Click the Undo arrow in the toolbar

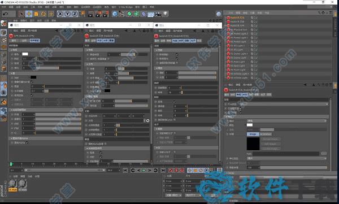(x=6, y=14)
